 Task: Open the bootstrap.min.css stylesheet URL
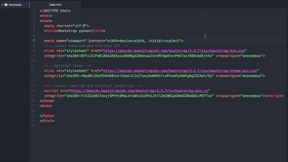(174, 51)
